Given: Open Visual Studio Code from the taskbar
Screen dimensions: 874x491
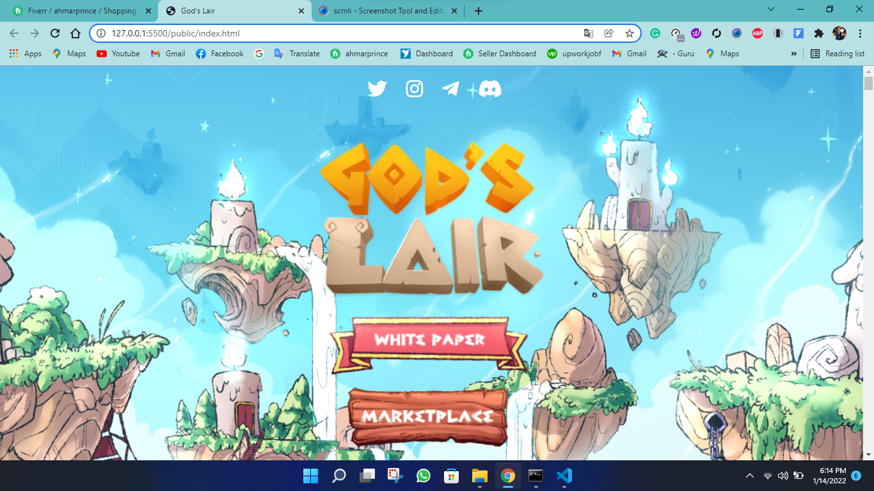Looking at the screenshot, I should (x=564, y=476).
